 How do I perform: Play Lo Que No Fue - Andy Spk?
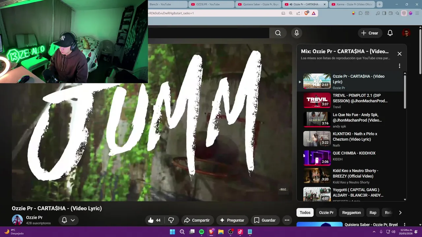350,120
